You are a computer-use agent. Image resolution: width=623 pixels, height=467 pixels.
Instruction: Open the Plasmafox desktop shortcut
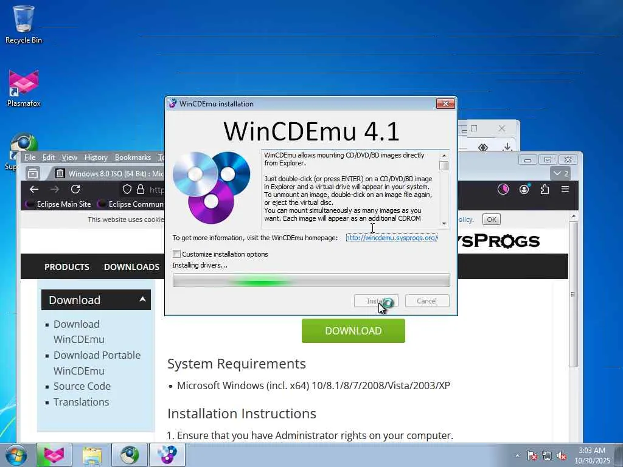tap(24, 88)
